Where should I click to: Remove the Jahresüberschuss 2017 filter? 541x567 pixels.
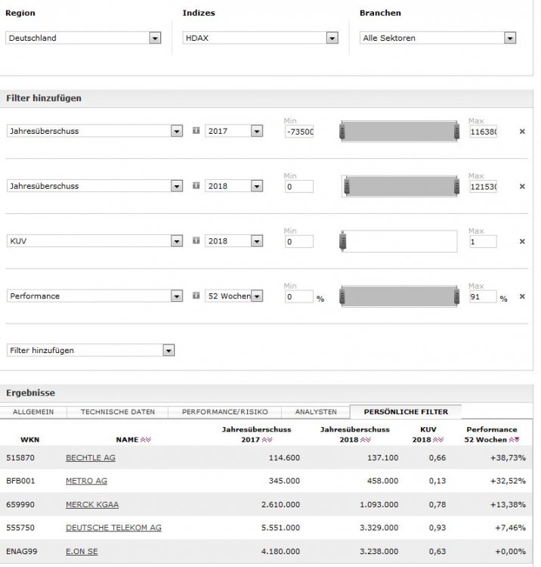(522, 132)
